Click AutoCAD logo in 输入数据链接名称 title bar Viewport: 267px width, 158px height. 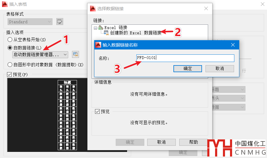98,45
